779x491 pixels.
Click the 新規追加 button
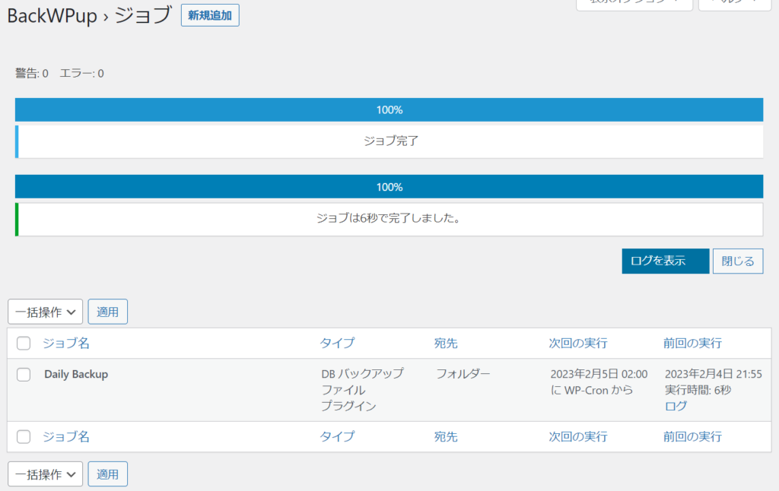pos(210,15)
